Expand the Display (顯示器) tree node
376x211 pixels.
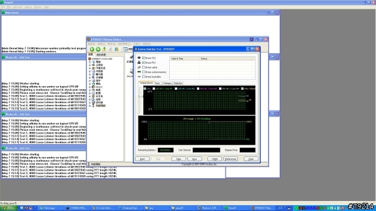(90, 74)
